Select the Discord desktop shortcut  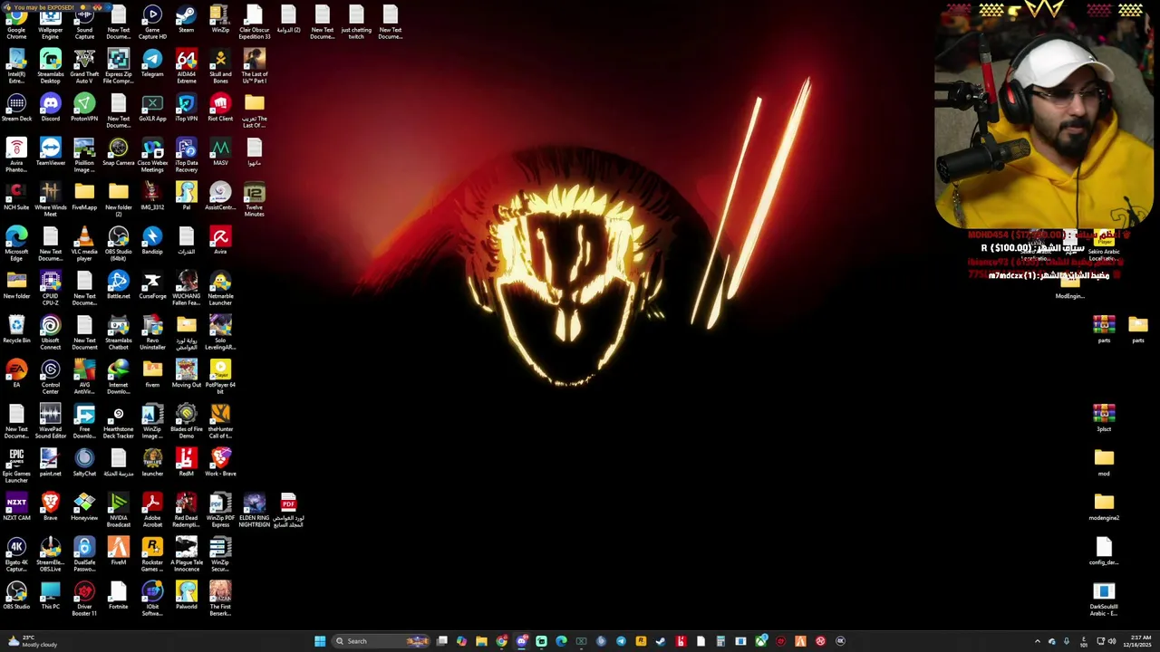[x=51, y=109]
